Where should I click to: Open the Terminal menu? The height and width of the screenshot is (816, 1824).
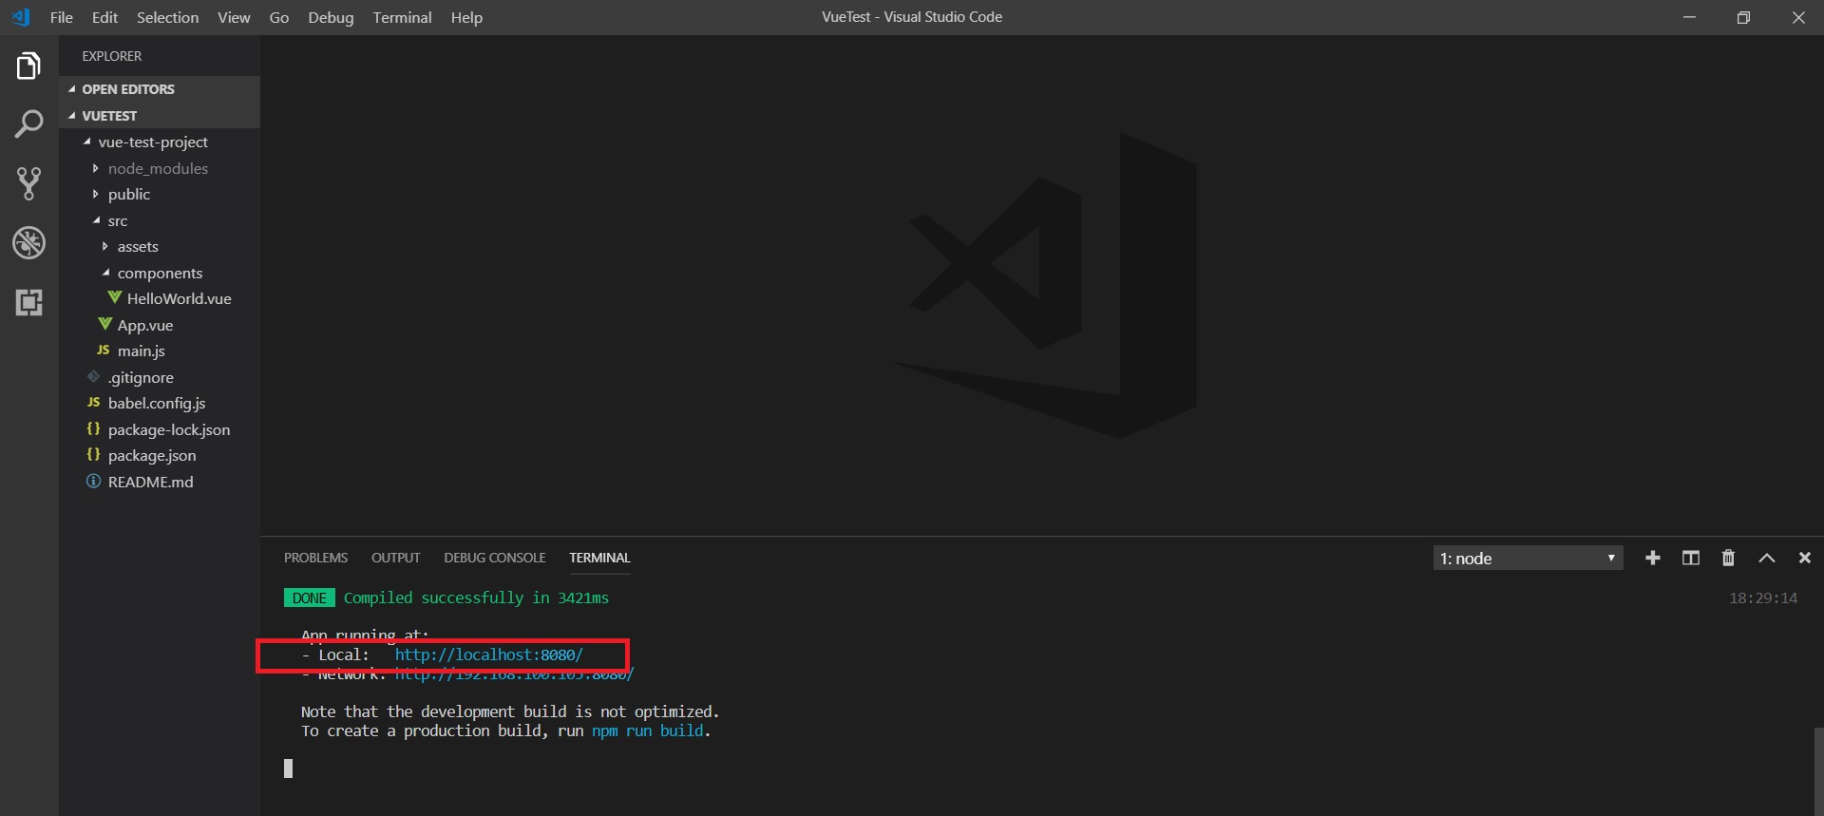pyautogui.click(x=402, y=17)
